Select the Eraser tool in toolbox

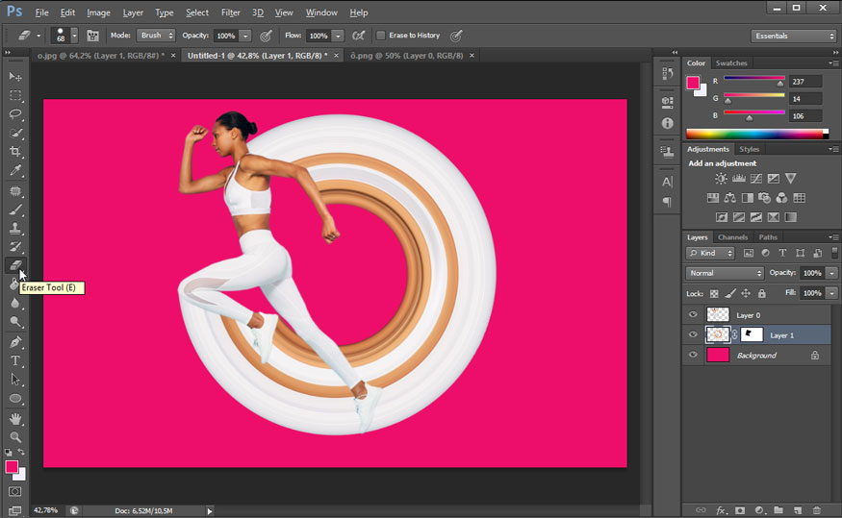point(15,265)
